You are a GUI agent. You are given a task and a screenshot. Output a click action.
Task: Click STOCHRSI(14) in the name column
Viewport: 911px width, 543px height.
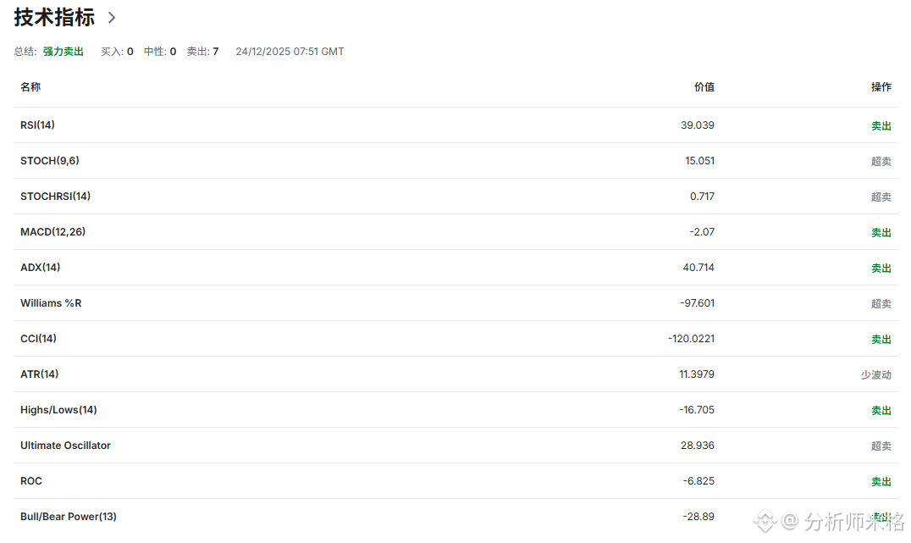(x=55, y=197)
